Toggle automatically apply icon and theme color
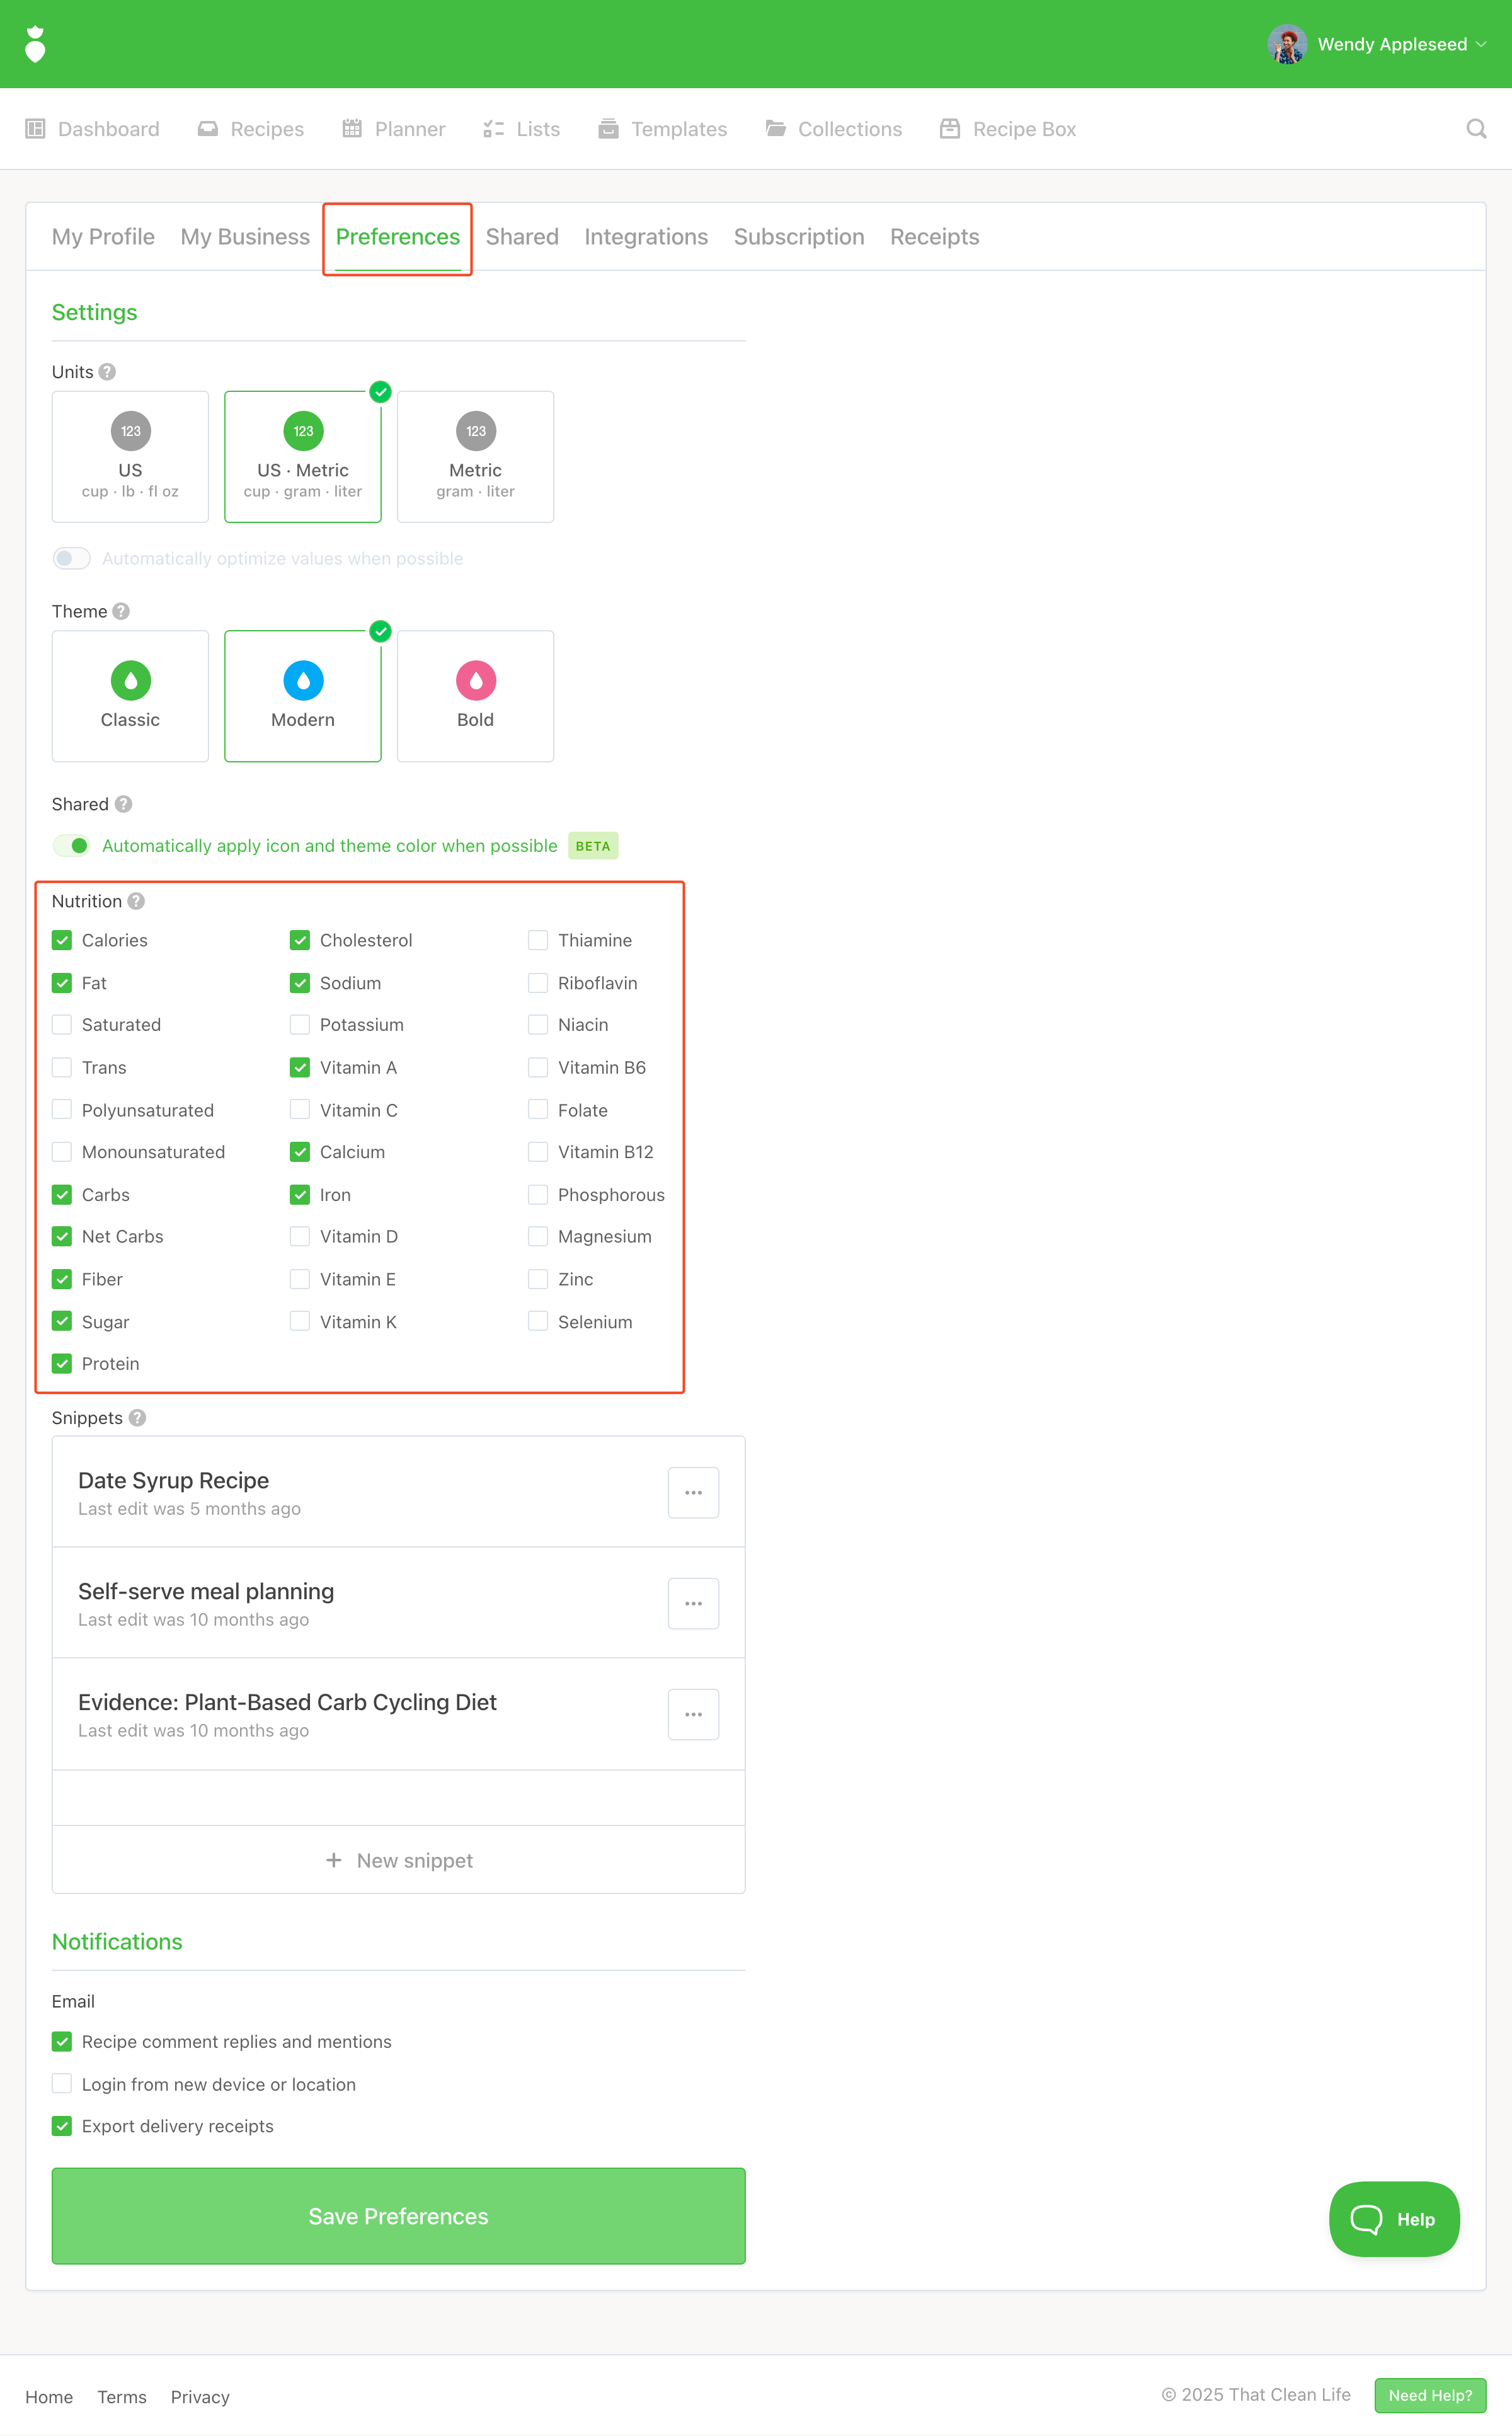 [x=72, y=846]
